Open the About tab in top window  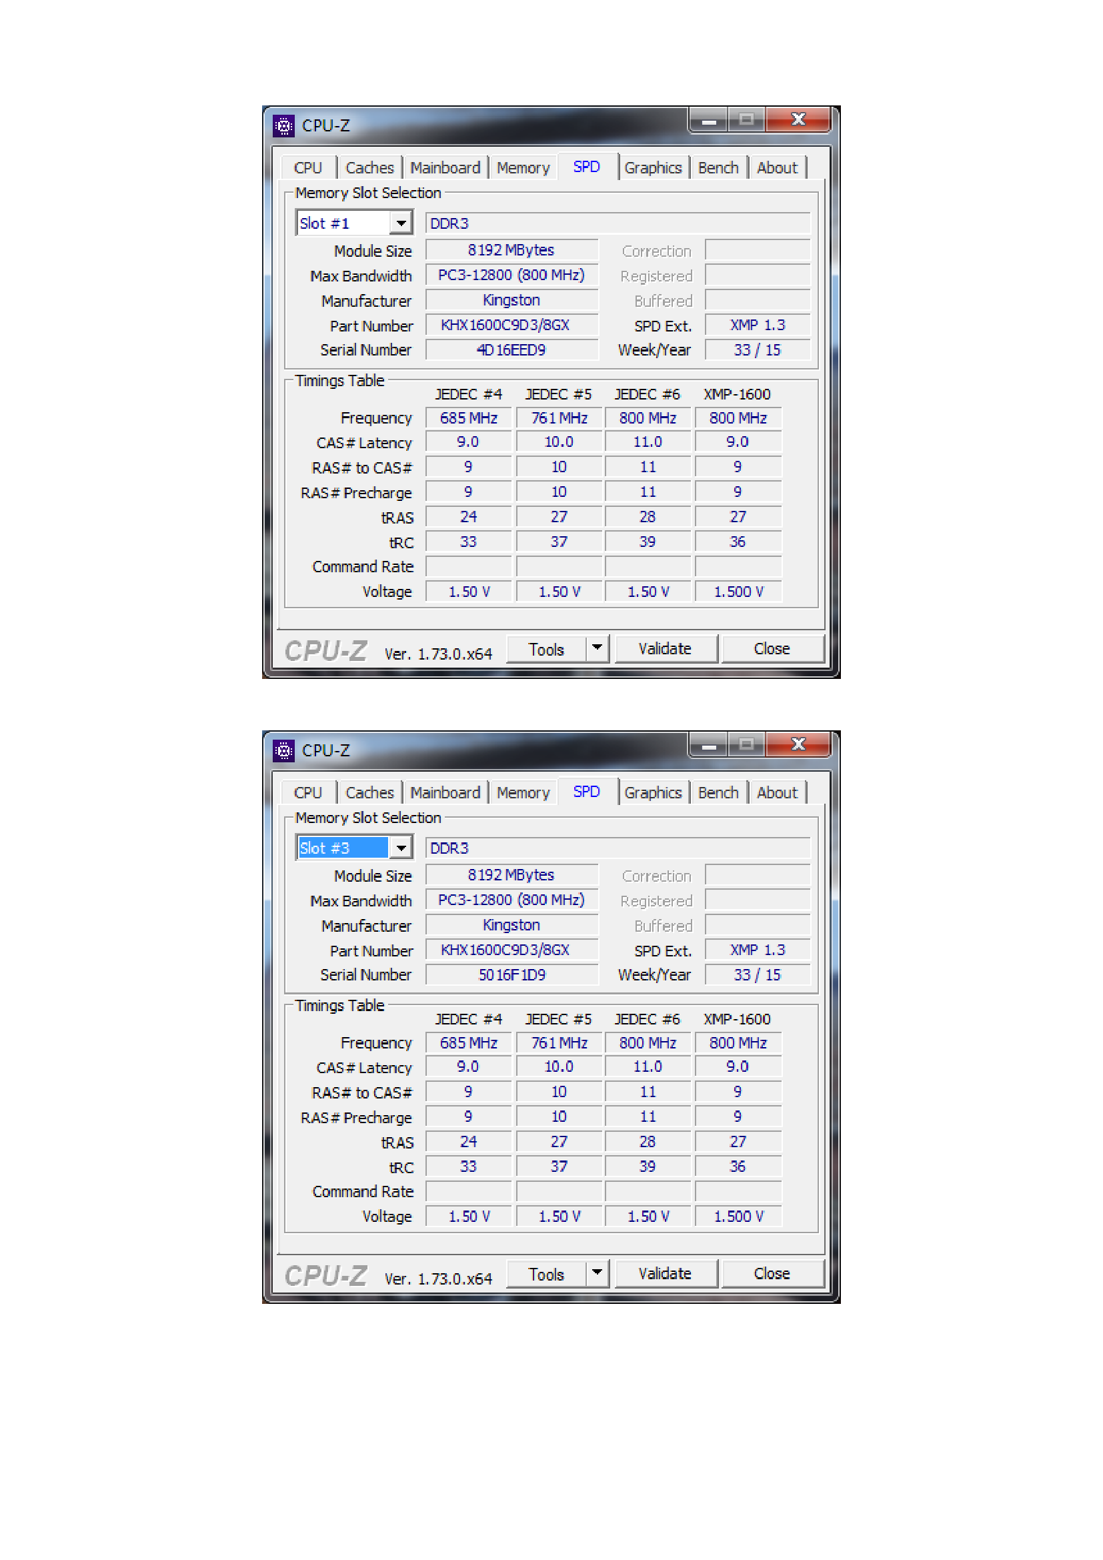click(777, 168)
